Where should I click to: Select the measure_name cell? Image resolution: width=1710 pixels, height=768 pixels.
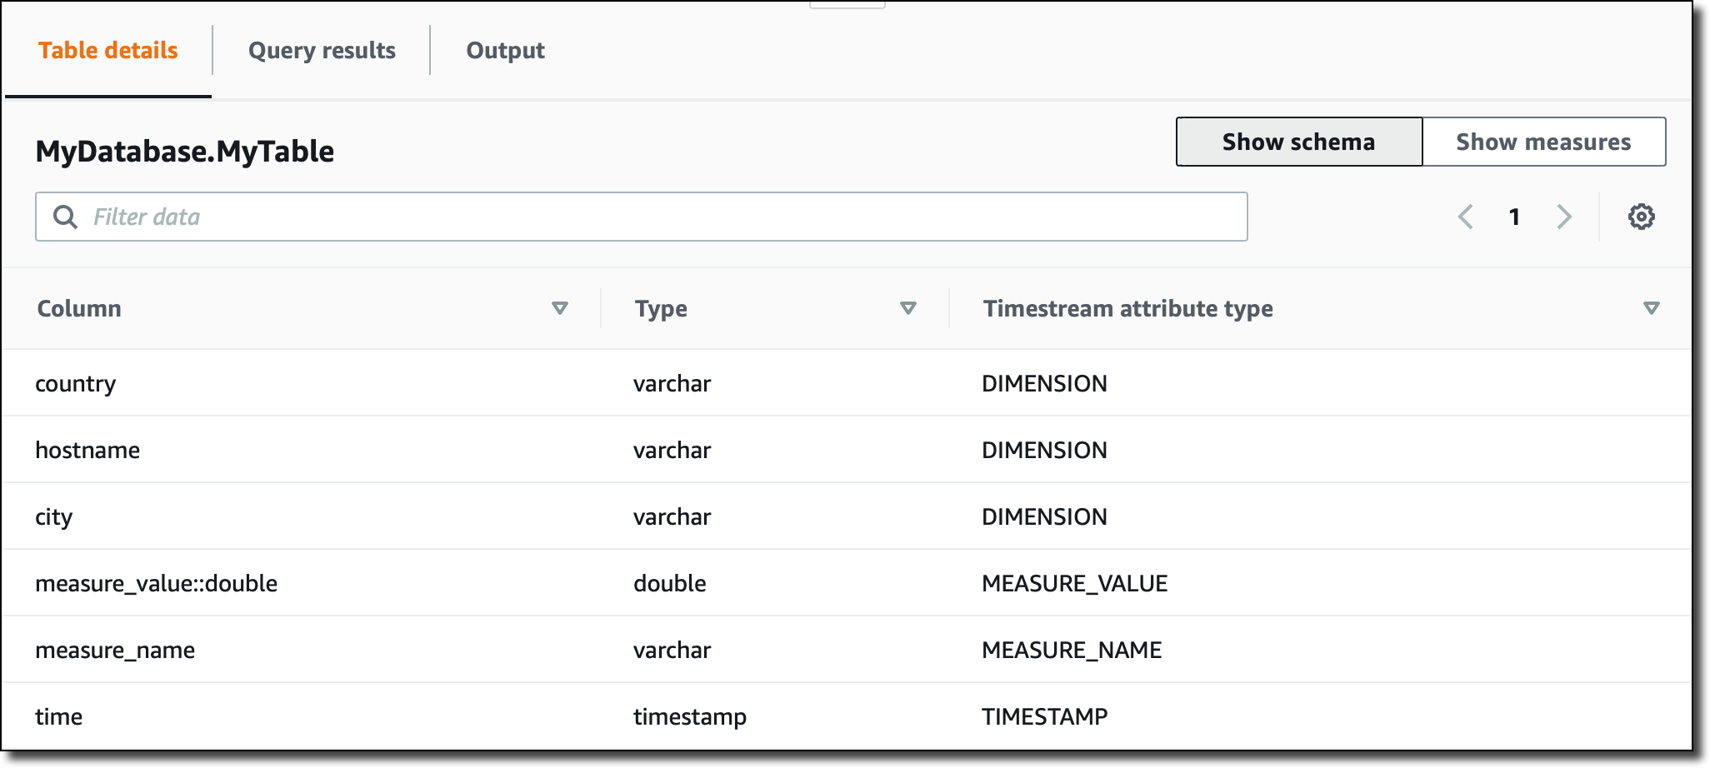115,650
